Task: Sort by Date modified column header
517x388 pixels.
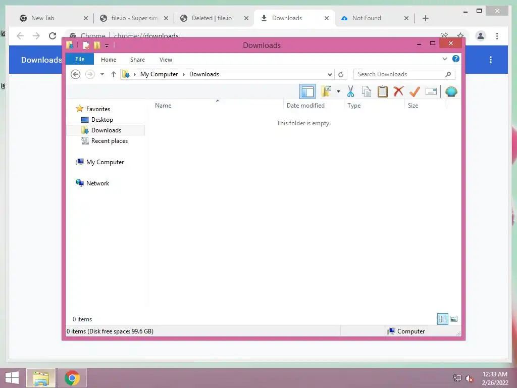Action: click(x=314, y=105)
